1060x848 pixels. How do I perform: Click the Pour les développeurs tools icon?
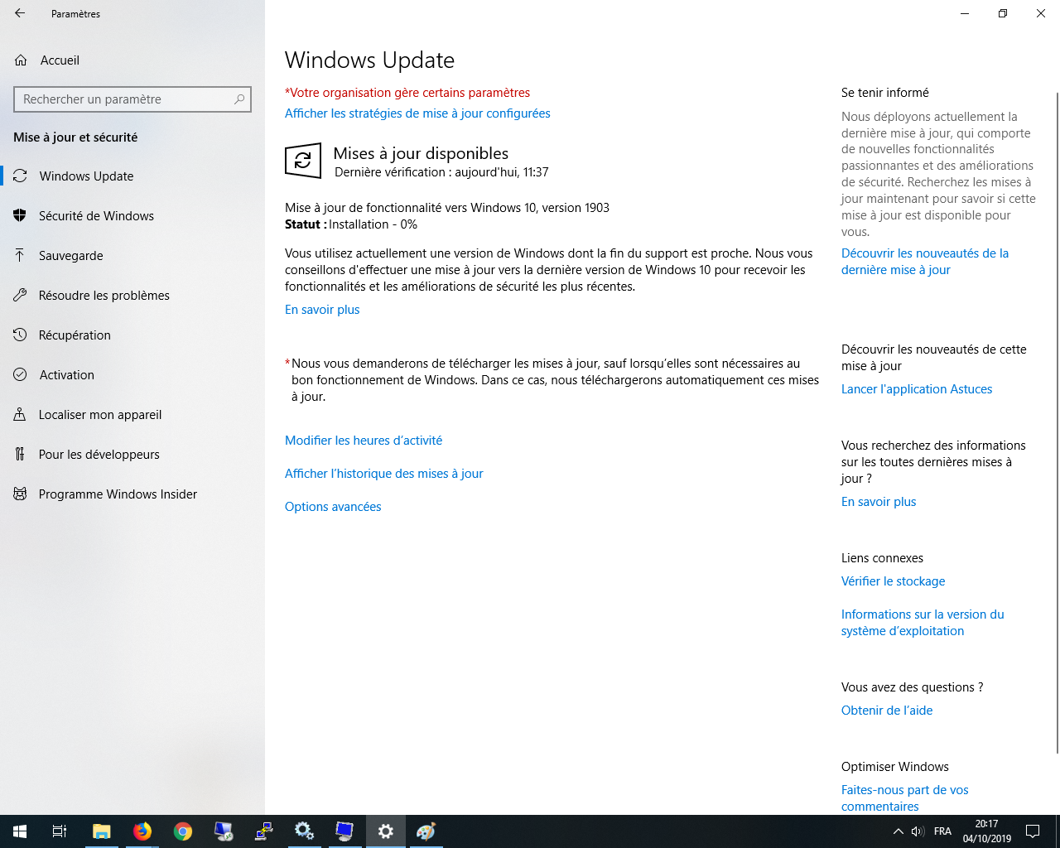[21, 454]
